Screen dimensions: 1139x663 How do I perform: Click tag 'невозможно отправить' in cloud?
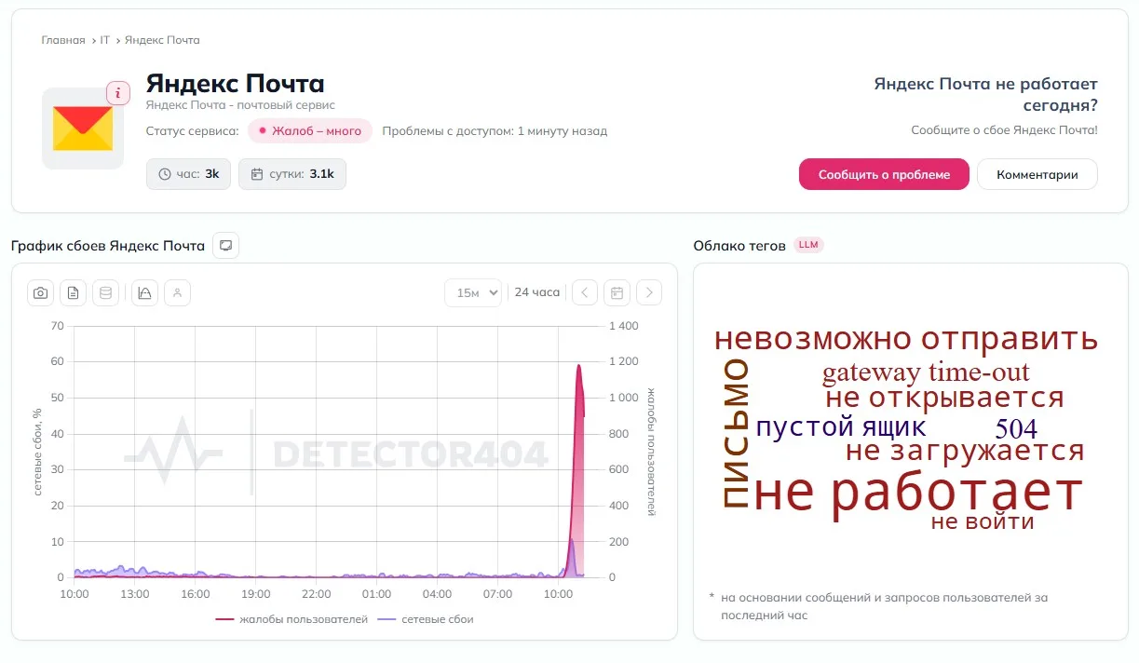(906, 340)
